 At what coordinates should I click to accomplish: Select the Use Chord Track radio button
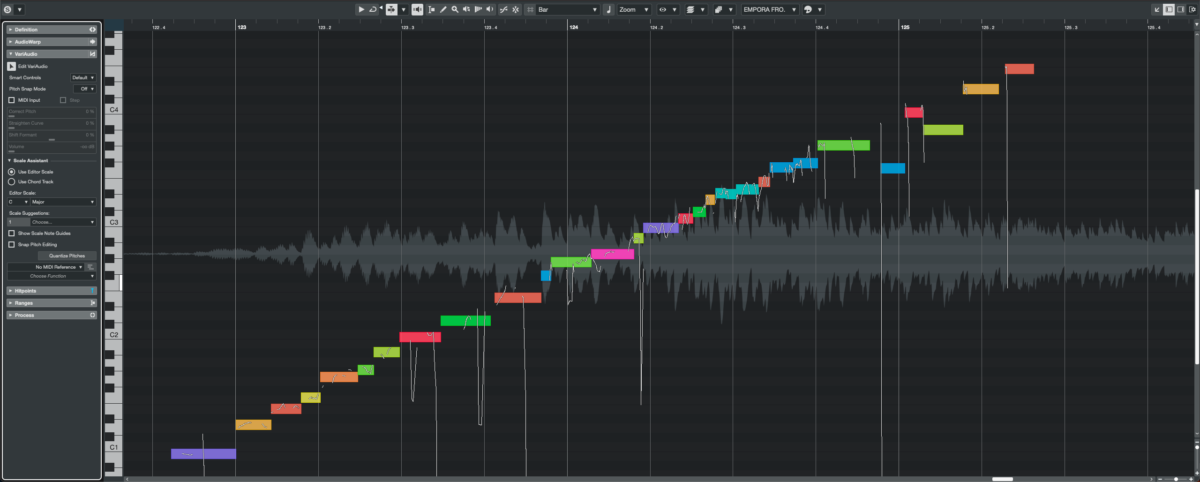click(x=12, y=182)
